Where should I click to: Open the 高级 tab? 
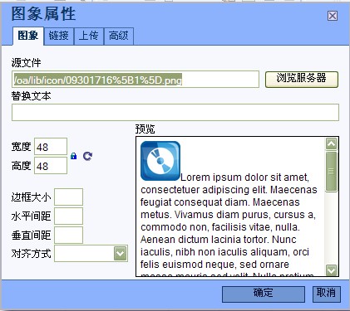(119, 36)
